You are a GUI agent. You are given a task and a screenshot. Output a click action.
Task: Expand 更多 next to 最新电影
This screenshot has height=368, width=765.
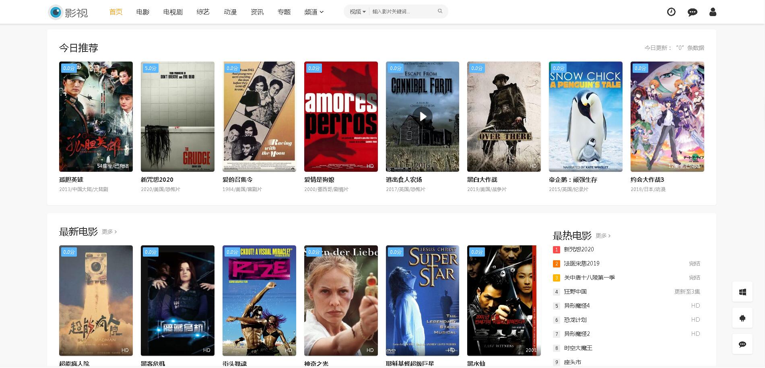pyautogui.click(x=109, y=232)
